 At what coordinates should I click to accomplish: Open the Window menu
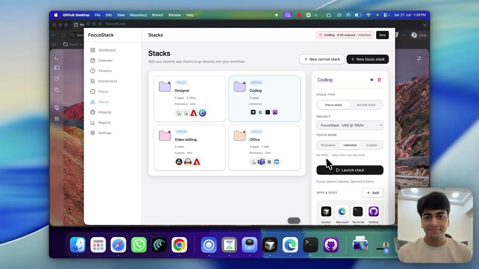click(x=175, y=15)
